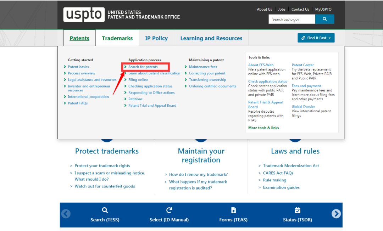Open Filing online link

tap(138, 79)
